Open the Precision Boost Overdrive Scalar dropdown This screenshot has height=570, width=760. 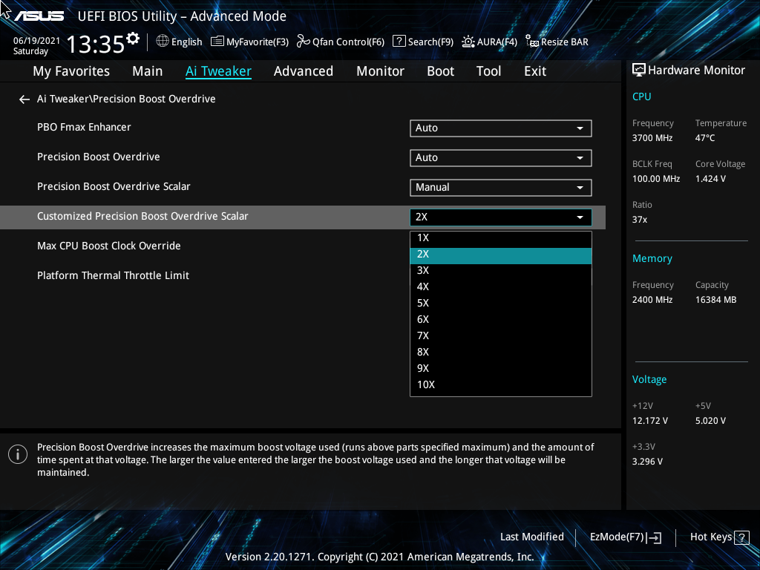coord(500,187)
